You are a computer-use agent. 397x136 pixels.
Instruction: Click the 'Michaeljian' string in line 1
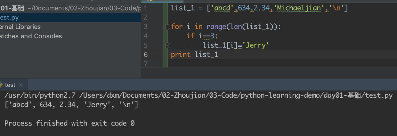tap(299, 8)
